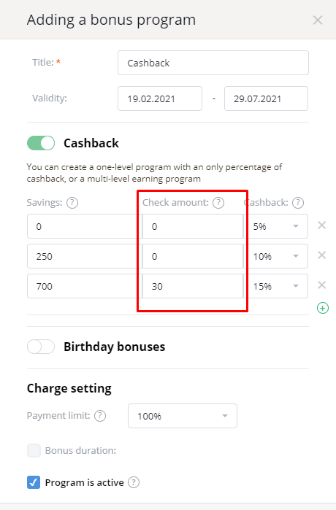Click the Check amount help icon
336x510 pixels.
click(x=218, y=203)
